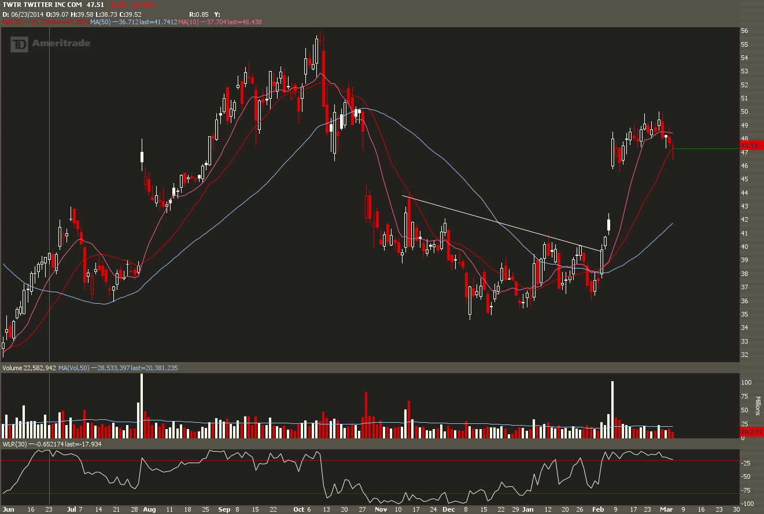The image size is (764, 514).
Task: Click the Mar label on the date axis
Action: [667, 510]
